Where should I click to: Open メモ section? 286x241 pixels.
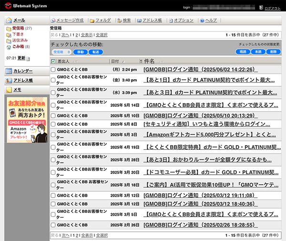click(x=17, y=90)
